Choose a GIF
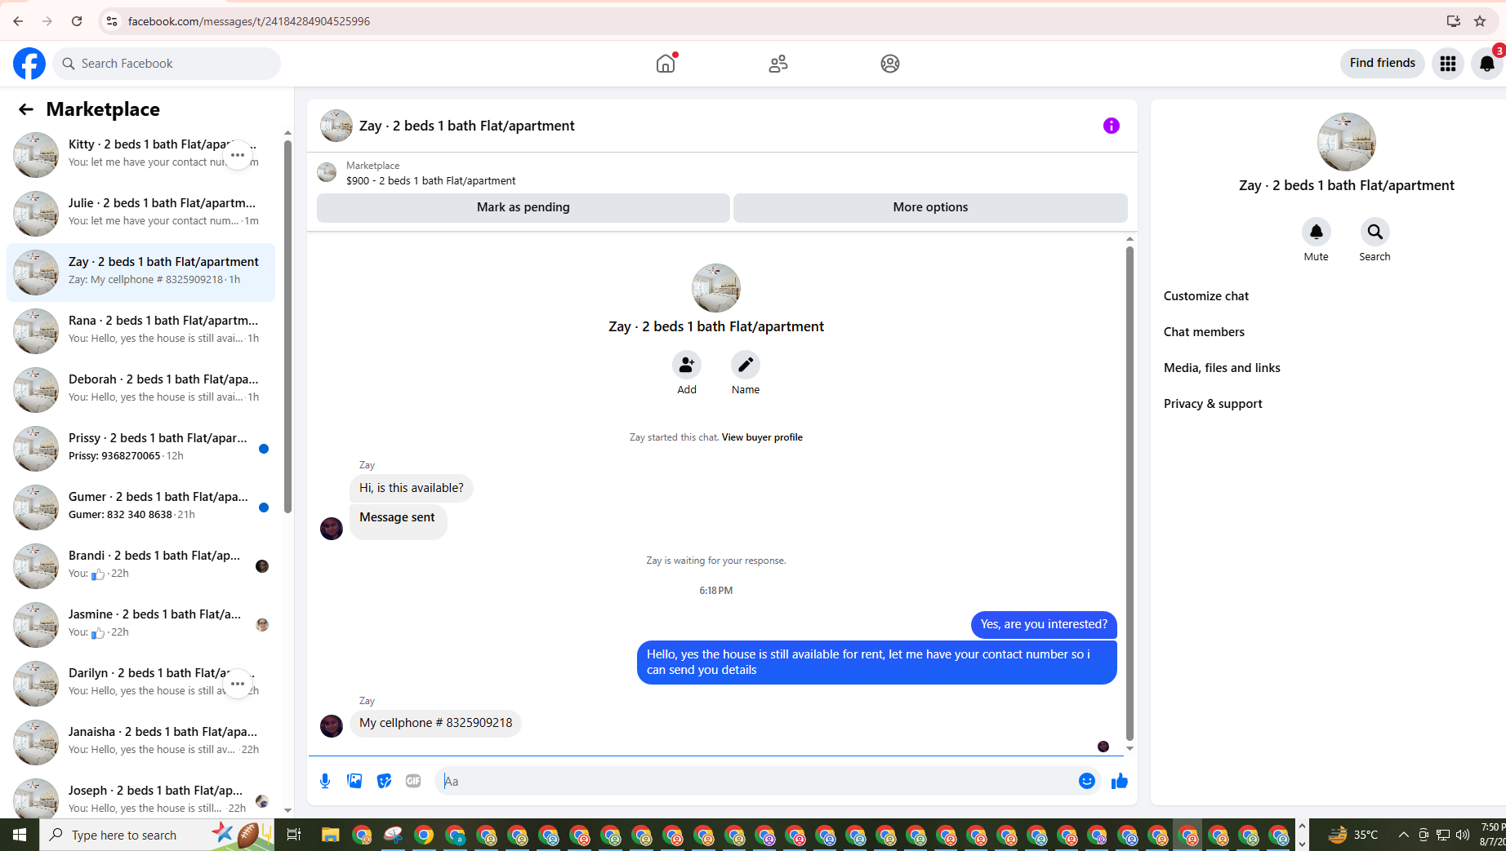The height and width of the screenshot is (851, 1506). (x=413, y=781)
